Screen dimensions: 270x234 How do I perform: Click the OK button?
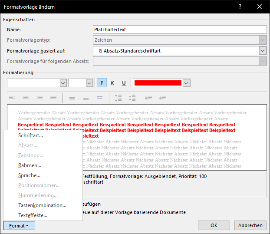pos(214,225)
